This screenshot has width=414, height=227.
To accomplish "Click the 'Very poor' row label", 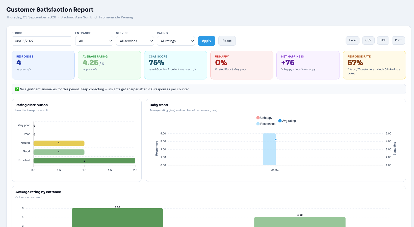I will coord(24,125).
